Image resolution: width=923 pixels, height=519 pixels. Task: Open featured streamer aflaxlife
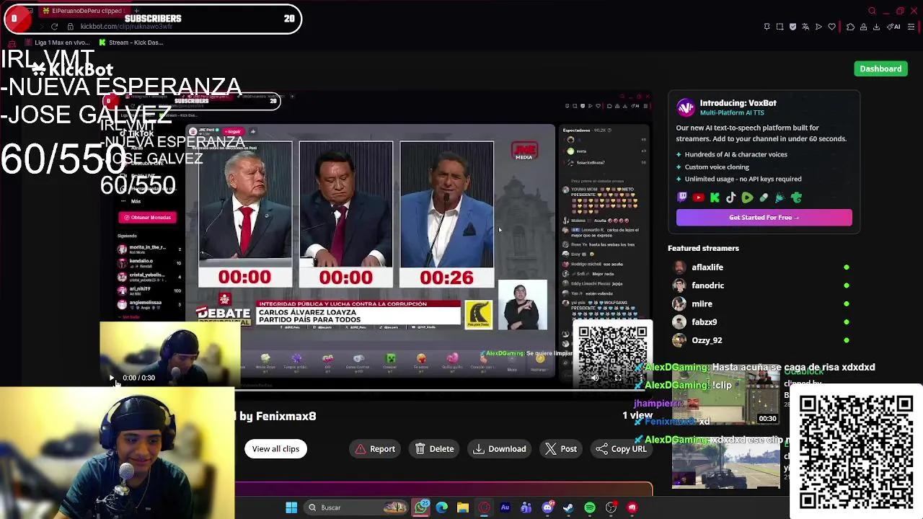click(707, 267)
